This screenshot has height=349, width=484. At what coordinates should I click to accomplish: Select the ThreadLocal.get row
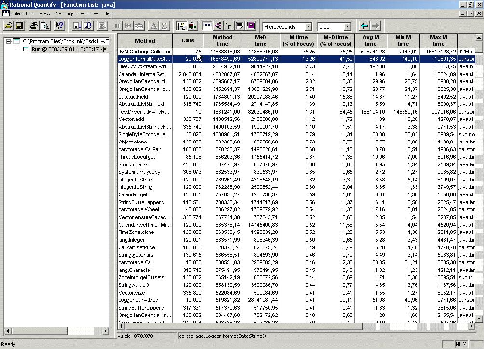296,157
